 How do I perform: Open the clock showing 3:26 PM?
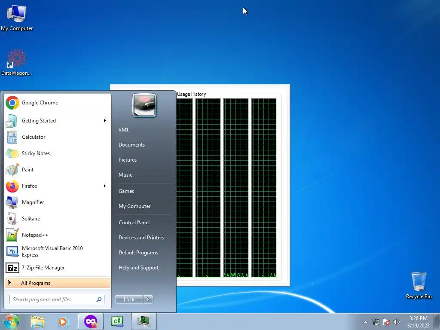(x=418, y=322)
